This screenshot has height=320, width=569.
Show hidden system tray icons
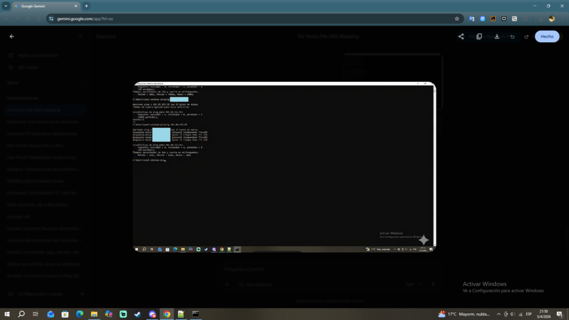coord(498,314)
